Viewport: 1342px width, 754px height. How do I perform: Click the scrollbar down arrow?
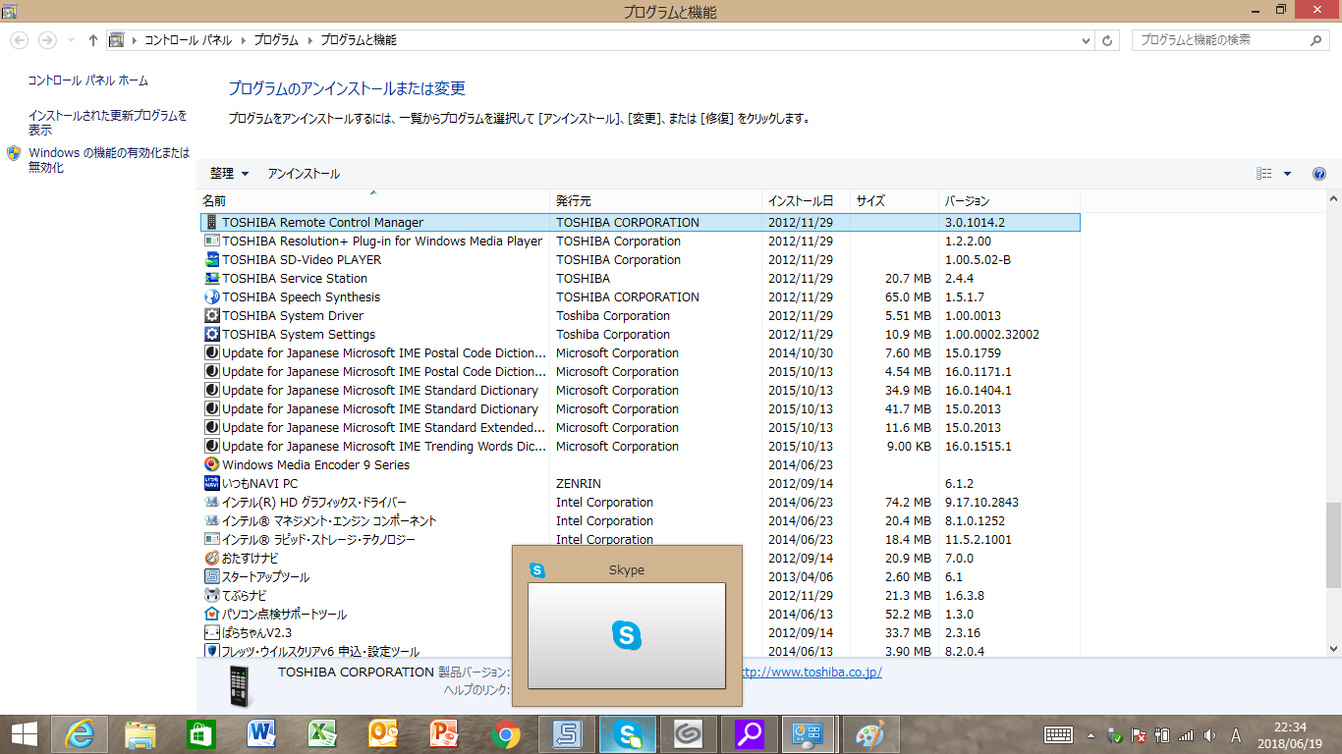click(x=1333, y=649)
